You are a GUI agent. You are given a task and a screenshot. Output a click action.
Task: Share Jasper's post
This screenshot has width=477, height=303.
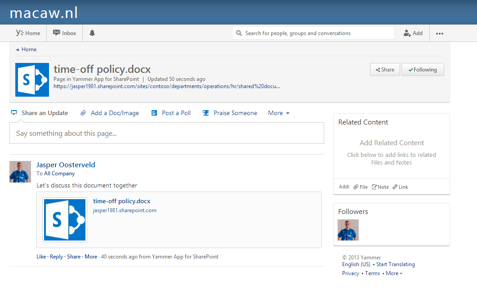(74, 256)
